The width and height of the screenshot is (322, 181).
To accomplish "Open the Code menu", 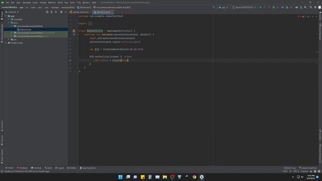I will pyautogui.click(x=35, y=3).
